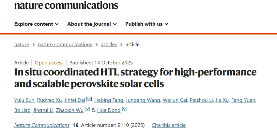Click the mail icon after Hua Dong

[124, 110]
